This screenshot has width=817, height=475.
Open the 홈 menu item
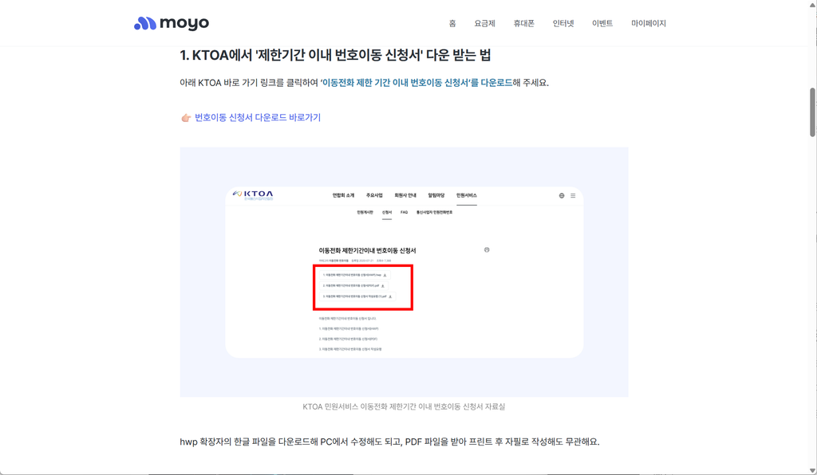pos(452,23)
